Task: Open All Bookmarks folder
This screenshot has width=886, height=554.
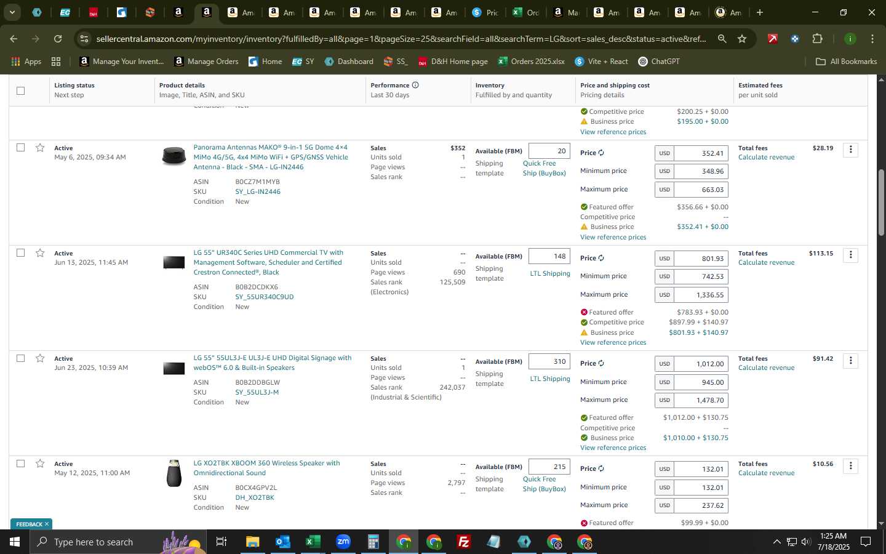Action: (846, 62)
